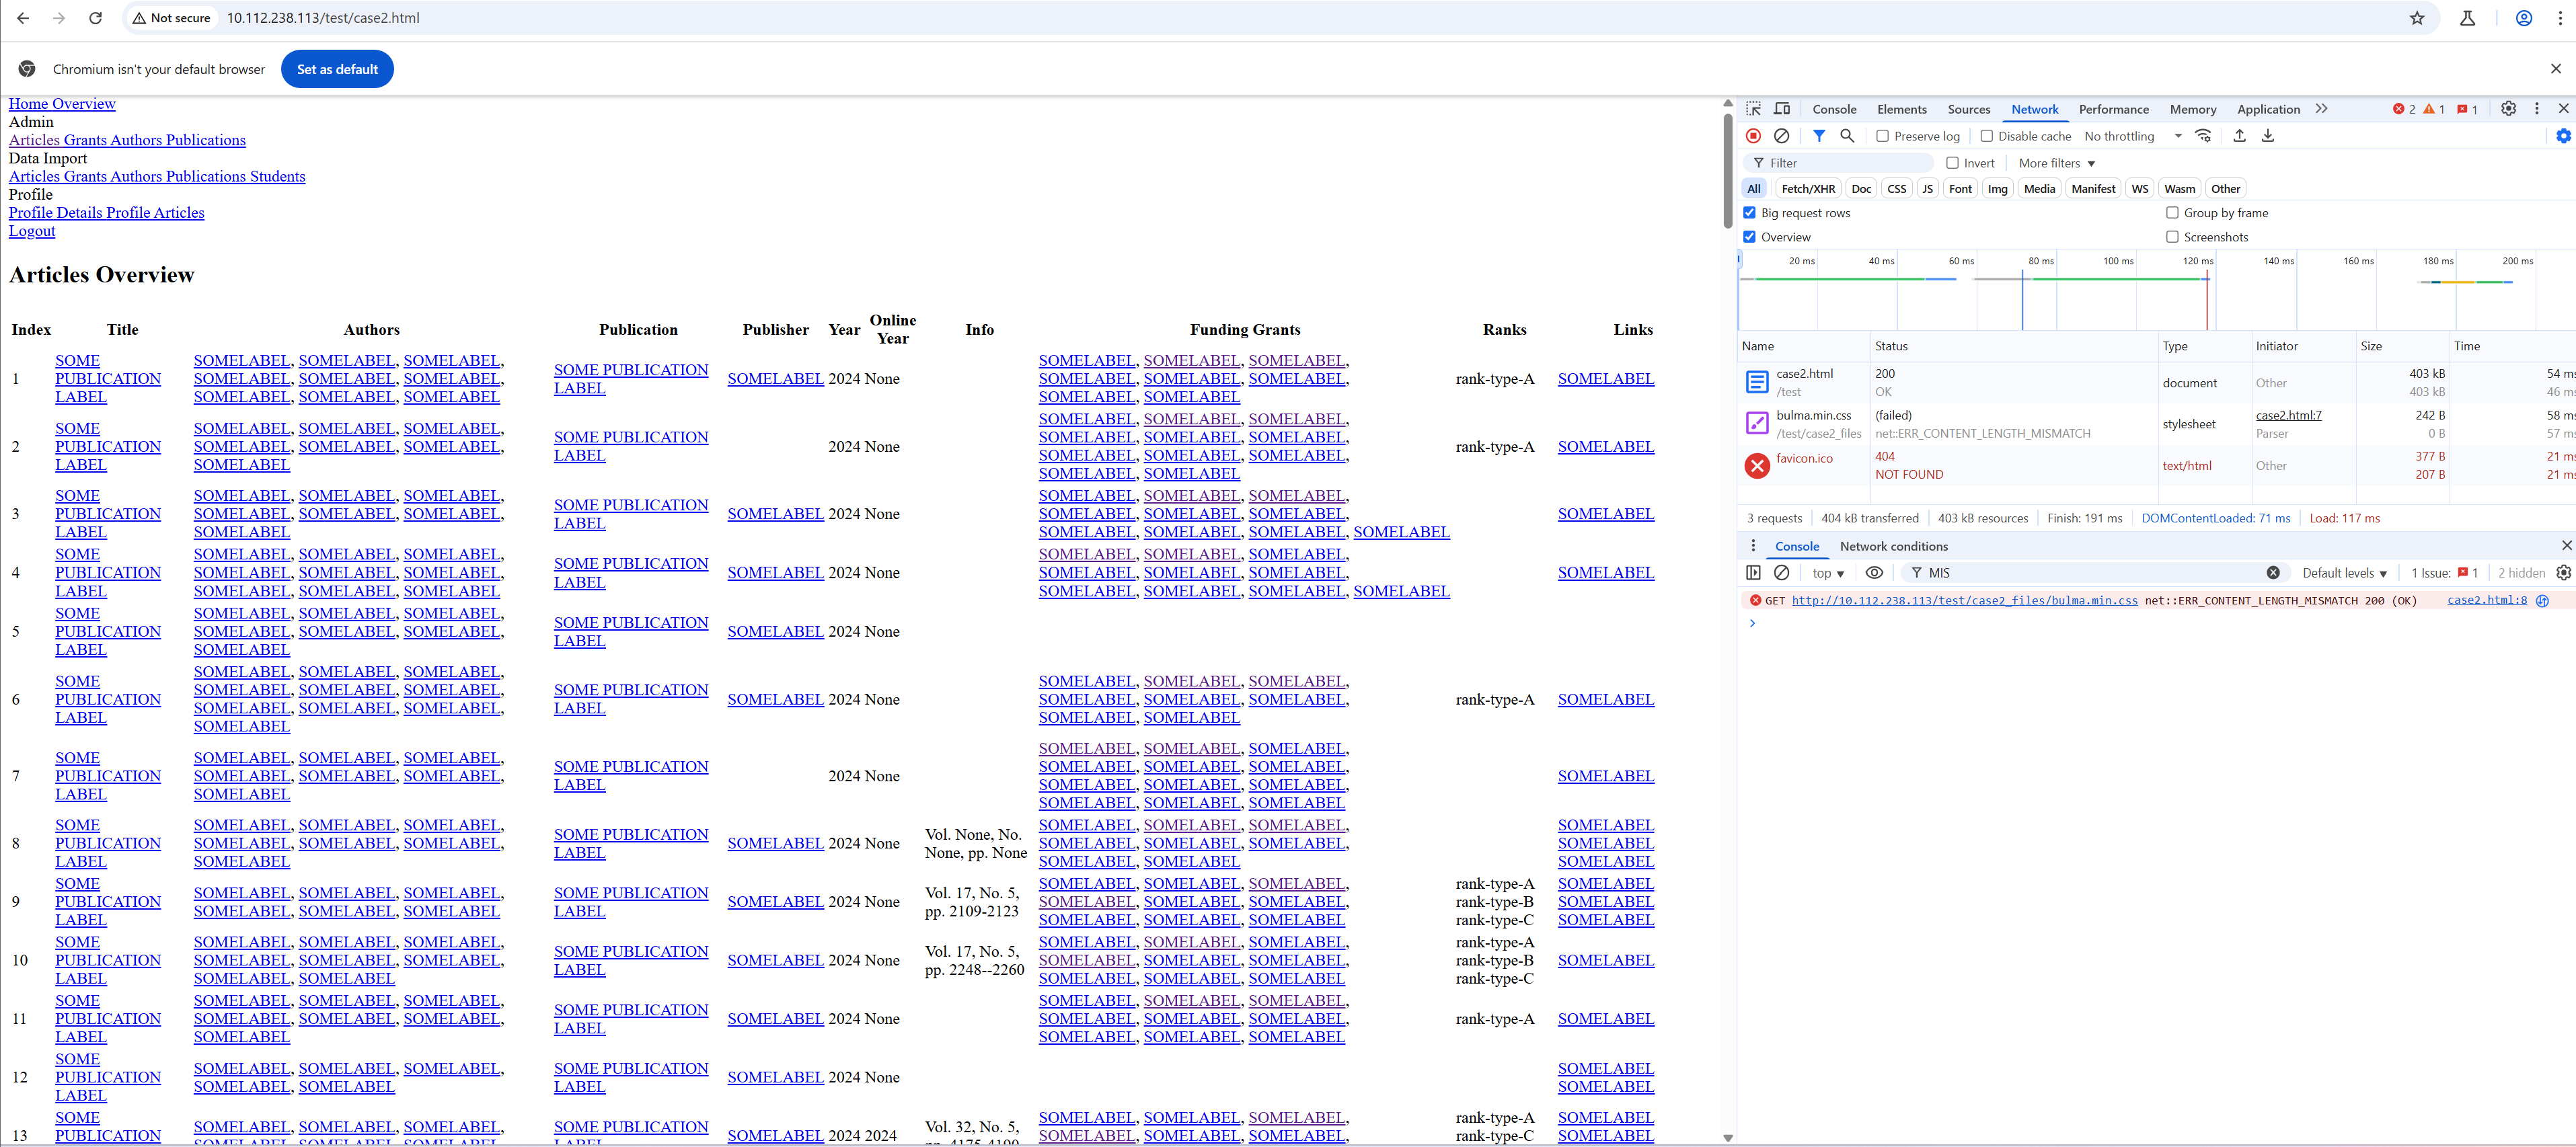Clear the network log
2576x1147 pixels.
[x=1781, y=136]
